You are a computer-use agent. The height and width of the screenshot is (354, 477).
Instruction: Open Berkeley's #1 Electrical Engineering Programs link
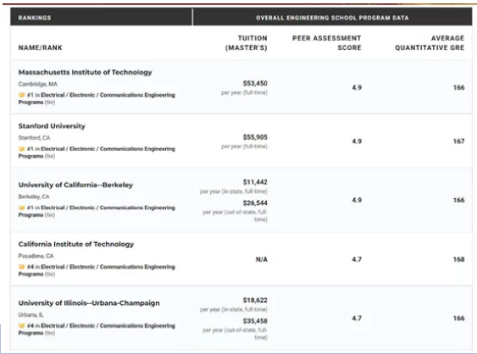(x=97, y=212)
